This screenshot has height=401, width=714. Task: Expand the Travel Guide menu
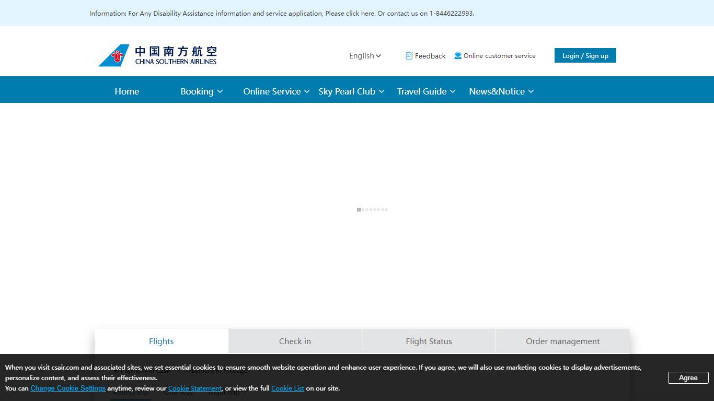point(426,91)
